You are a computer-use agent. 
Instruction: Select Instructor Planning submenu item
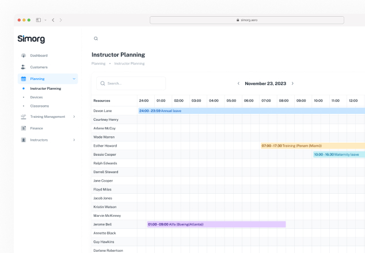click(45, 89)
